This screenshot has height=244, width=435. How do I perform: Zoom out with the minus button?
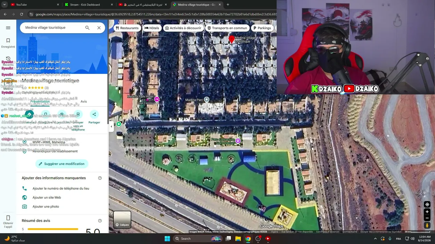[x=427, y=218]
